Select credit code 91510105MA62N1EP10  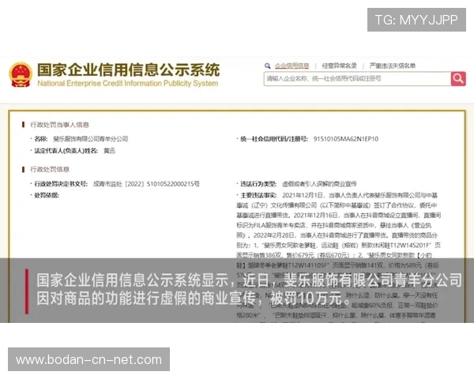pos(346,139)
